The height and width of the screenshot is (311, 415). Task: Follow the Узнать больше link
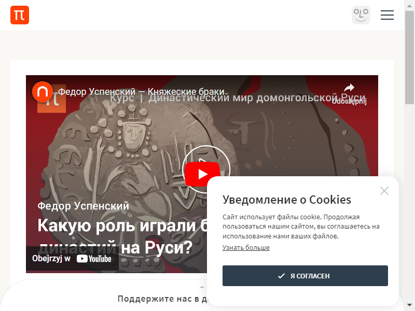pyautogui.click(x=246, y=248)
